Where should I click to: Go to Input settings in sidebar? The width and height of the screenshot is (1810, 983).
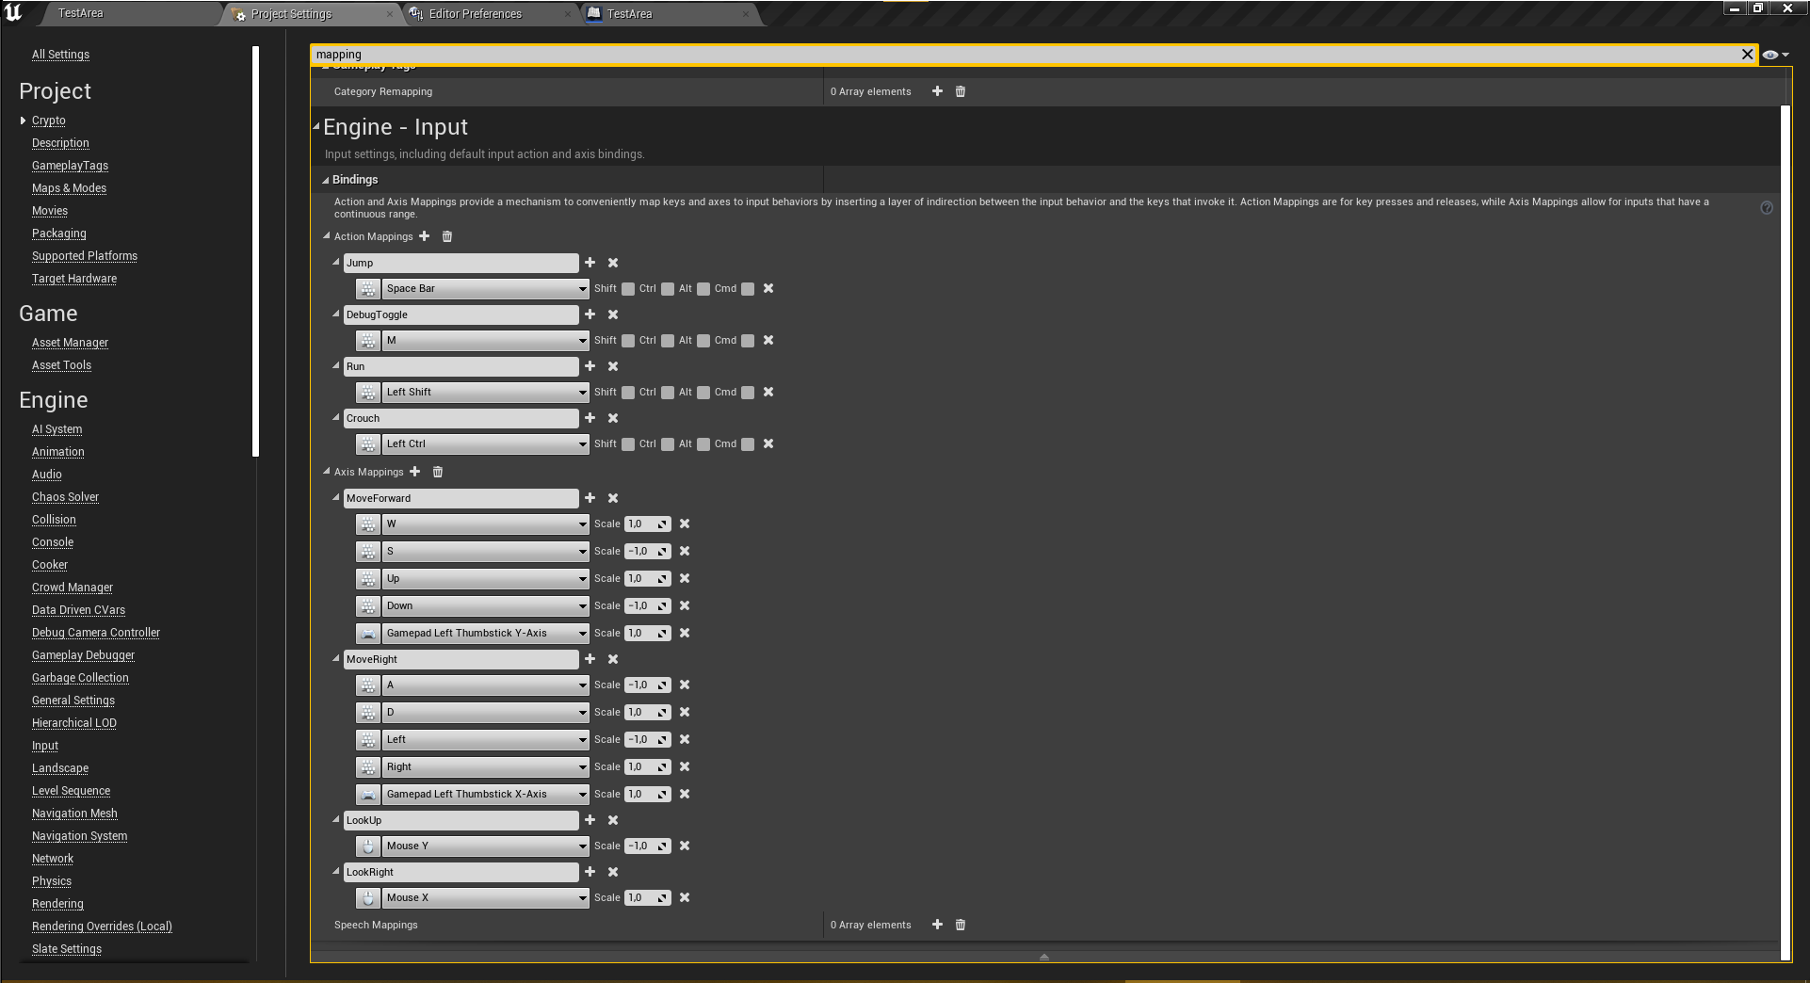point(45,746)
